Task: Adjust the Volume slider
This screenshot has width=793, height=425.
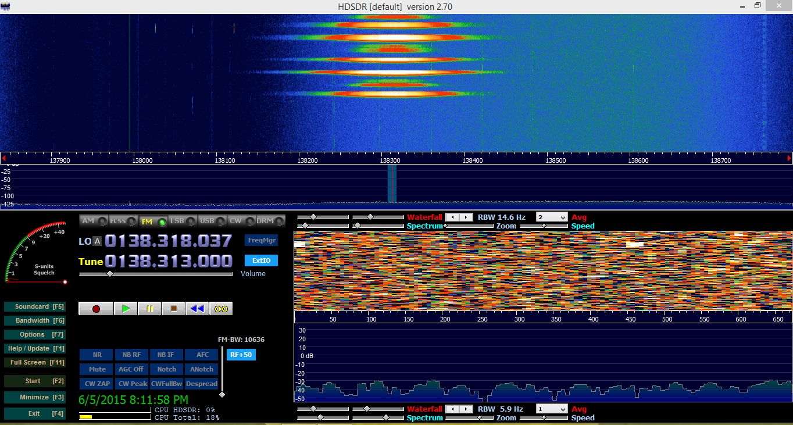Action: click(x=155, y=274)
